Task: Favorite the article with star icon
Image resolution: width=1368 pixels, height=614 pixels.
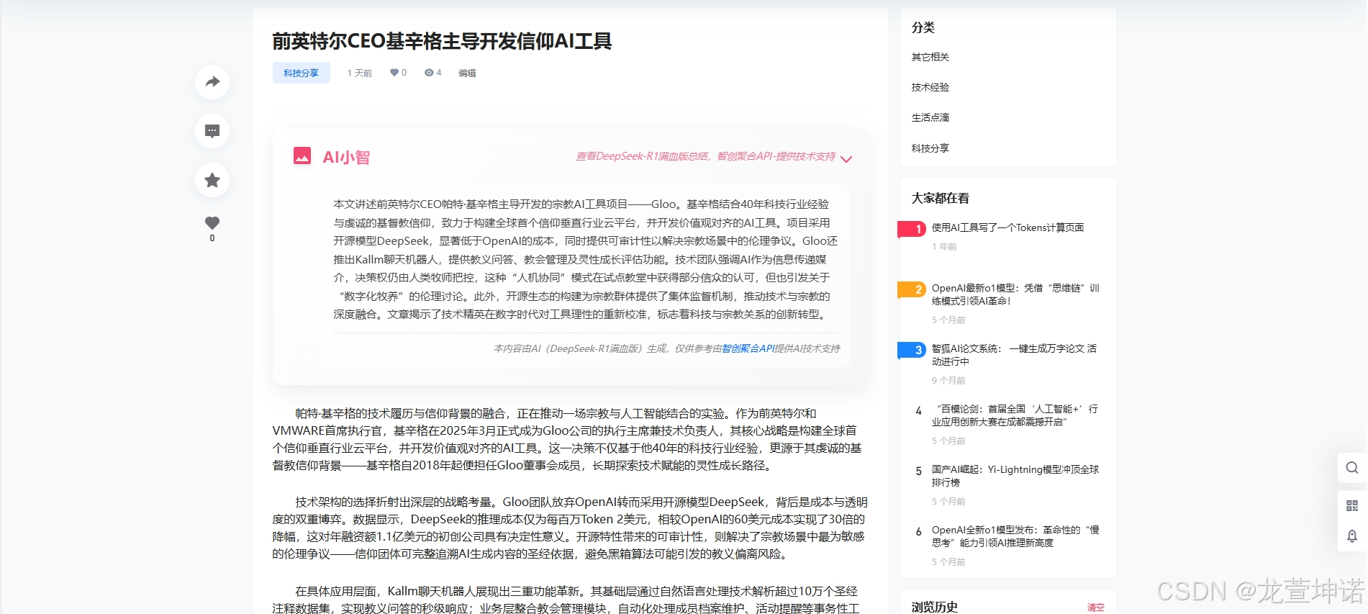Action: (212, 180)
